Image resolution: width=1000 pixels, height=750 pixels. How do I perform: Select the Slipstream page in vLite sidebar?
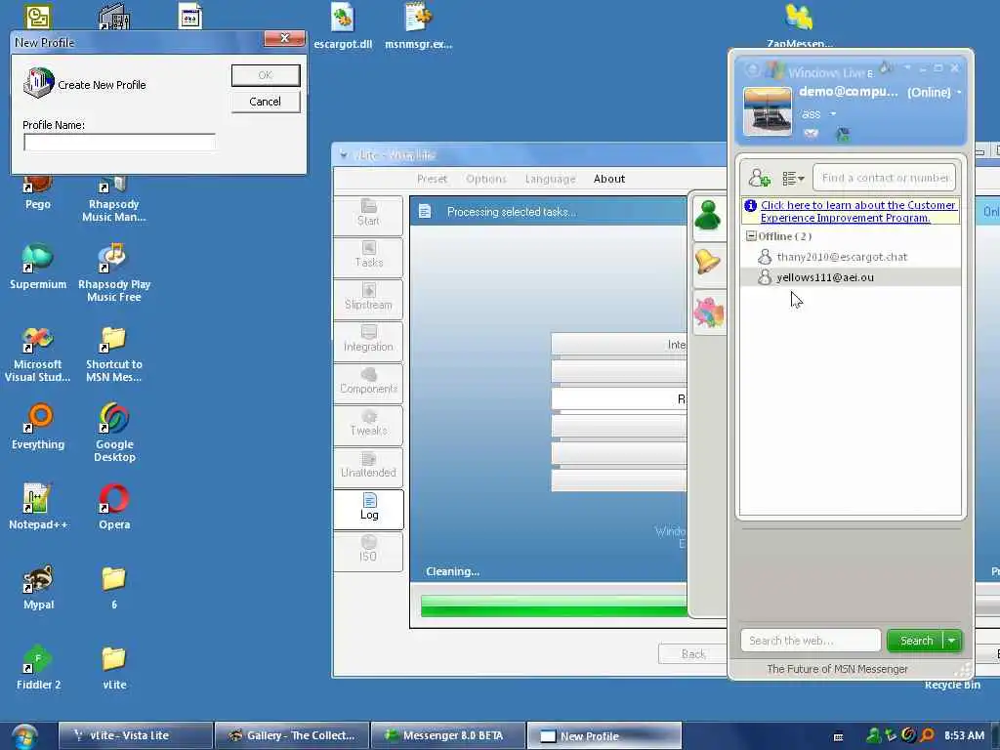click(368, 298)
